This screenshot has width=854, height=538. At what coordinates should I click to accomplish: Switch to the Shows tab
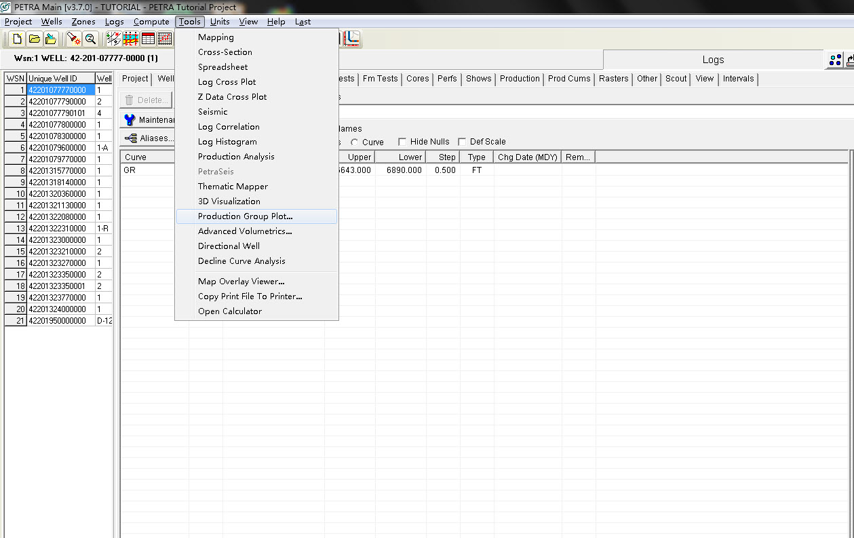pyautogui.click(x=478, y=79)
